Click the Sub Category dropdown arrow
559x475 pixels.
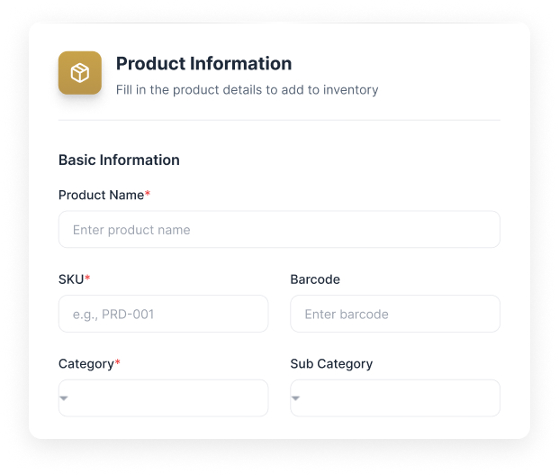tap(295, 397)
